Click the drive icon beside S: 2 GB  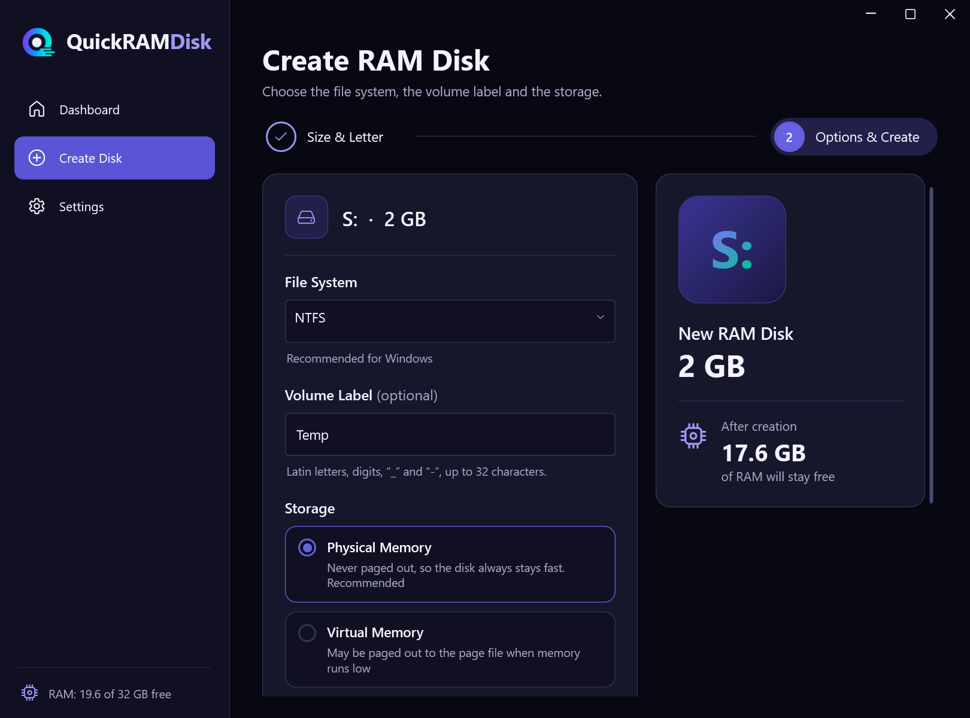tap(307, 217)
